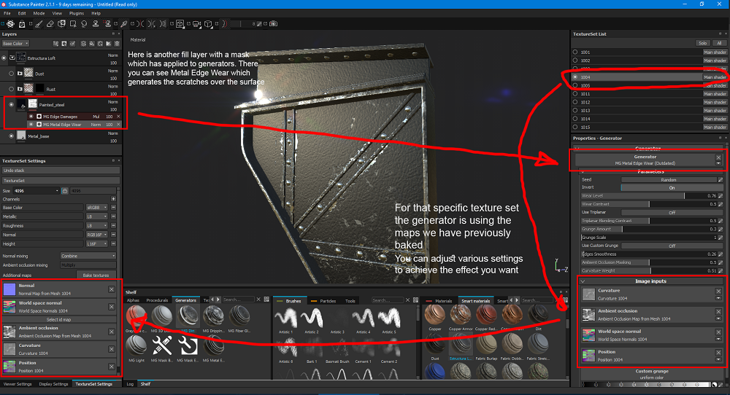Image resolution: width=730 pixels, height=395 pixels.
Task: Click the add effect icon in Layers panel
Action: (56, 43)
